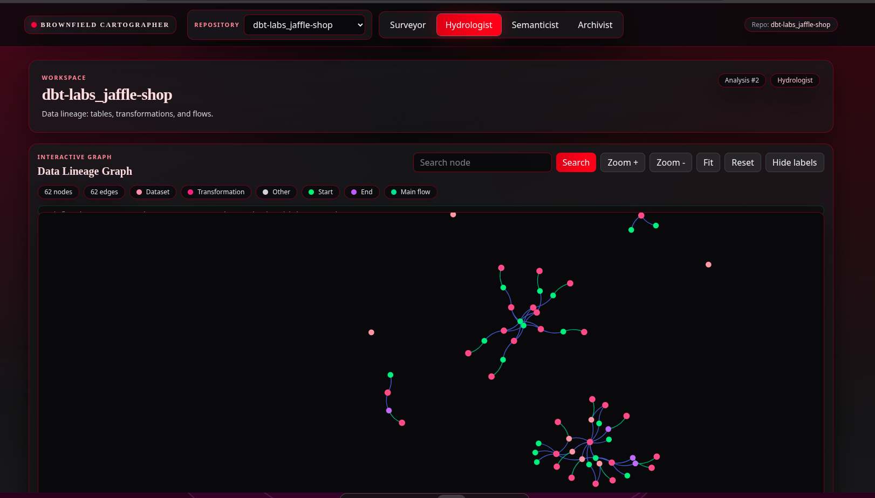875x498 pixels.
Task: Click the INTERACTIVE GRAPH label
Action: [74, 157]
